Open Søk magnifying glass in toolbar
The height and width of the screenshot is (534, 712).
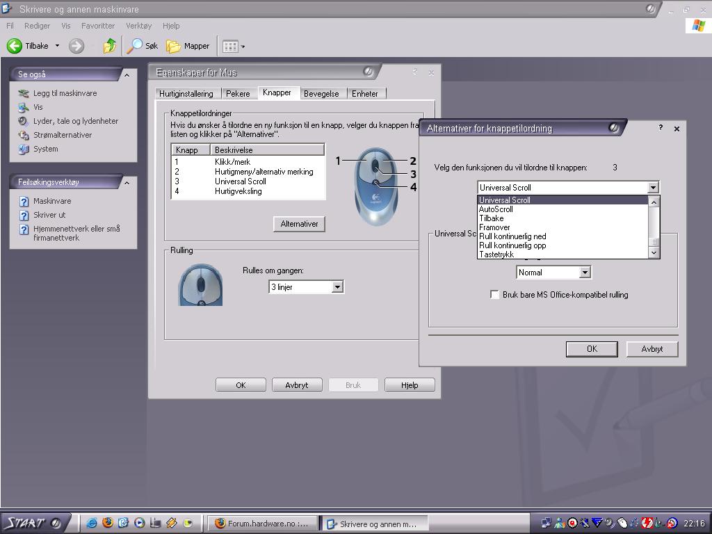tap(135, 46)
